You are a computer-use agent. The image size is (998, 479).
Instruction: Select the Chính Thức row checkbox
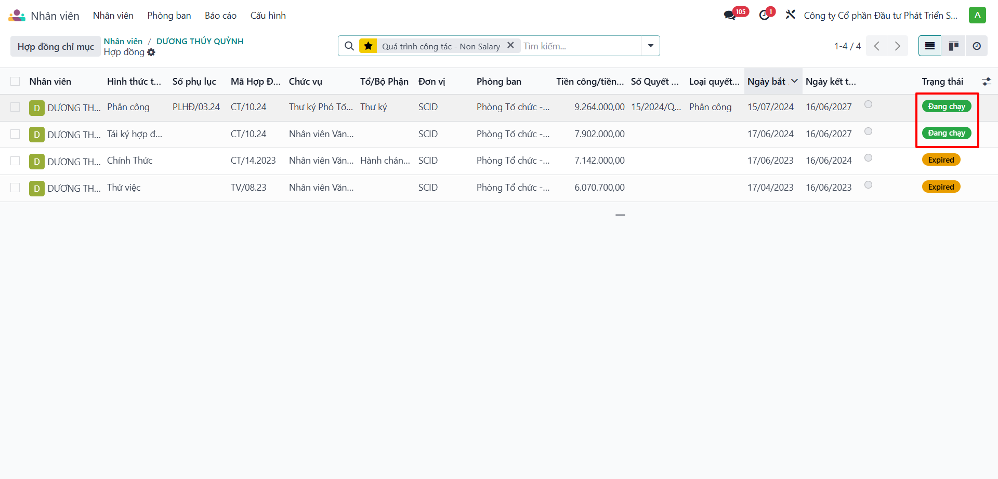click(15, 161)
